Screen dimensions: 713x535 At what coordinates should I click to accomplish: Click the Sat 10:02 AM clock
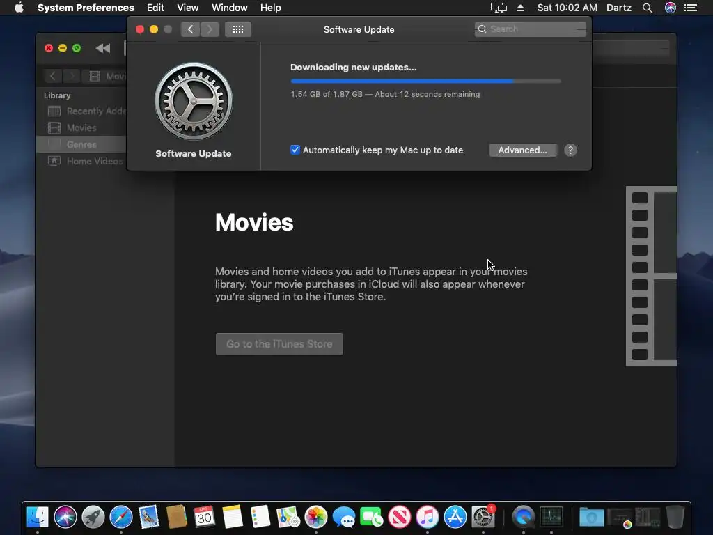567,8
